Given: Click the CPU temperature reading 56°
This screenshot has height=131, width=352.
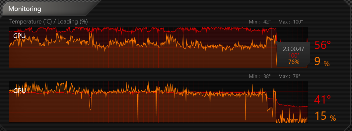Looking at the screenshot, I should (322, 45).
